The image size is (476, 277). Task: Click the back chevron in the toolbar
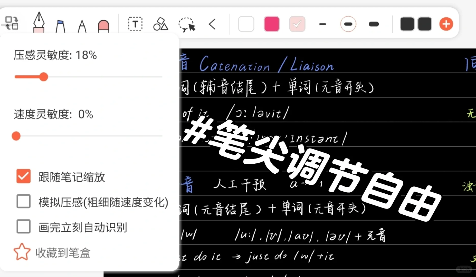click(212, 24)
